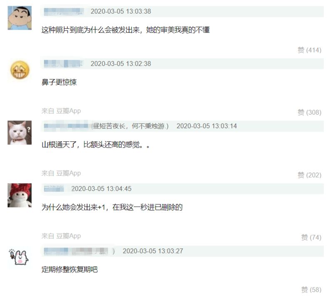The width and height of the screenshot is (333, 296).
Task: Click 来自 豆瓣App under 山根通天了 comment
Action: click(x=61, y=173)
